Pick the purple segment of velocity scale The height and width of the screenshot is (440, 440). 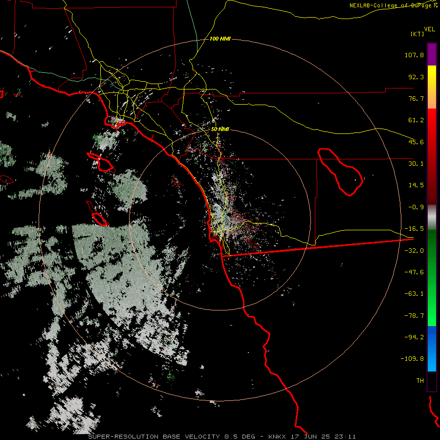click(432, 54)
